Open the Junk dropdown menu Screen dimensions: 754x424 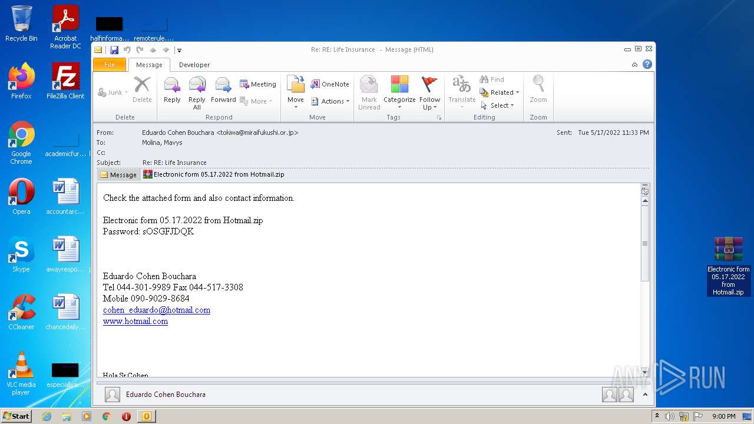112,92
